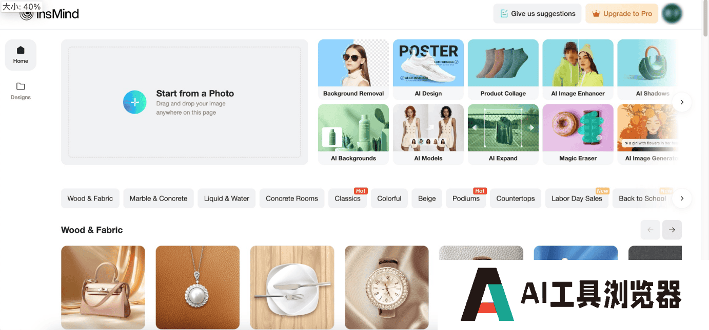Select the pearl pendant on leather thumbnail
709x330 pixels.
pos(198,288)
